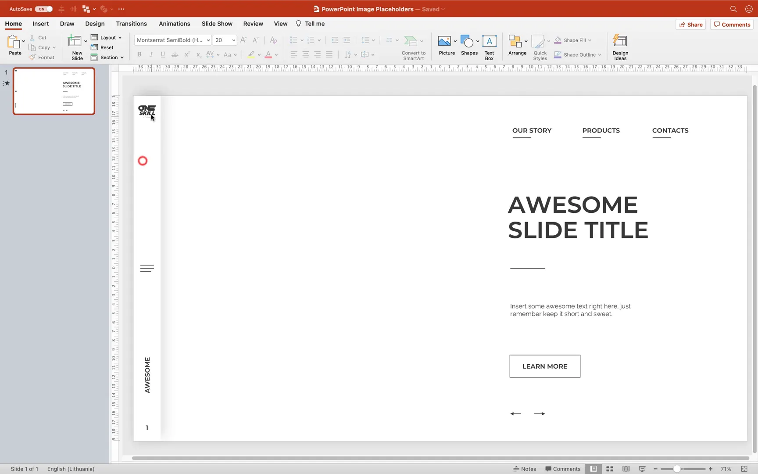758x474 pixels.
Task: Toggle Subscript formatting
Action: point(198,54)
